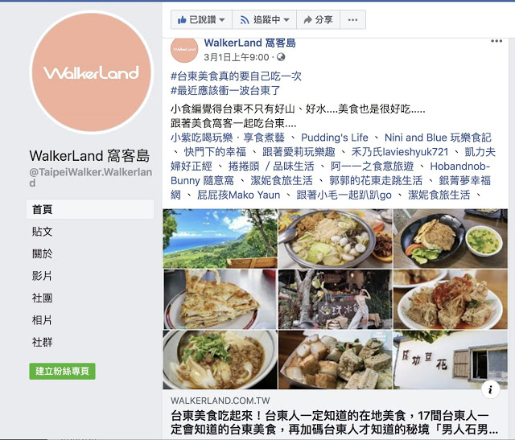
Task: Click the globe public privacy icon
Action: (281, 57)
